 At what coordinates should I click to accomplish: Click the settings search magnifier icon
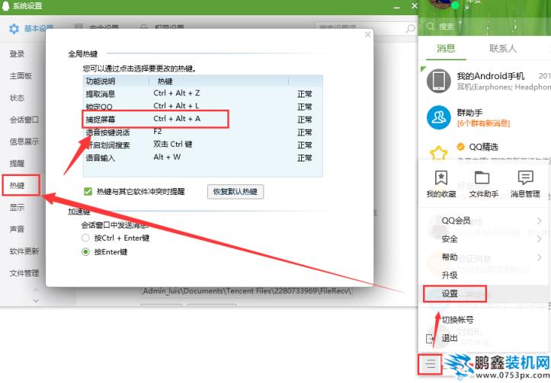(x=410, y=29)
